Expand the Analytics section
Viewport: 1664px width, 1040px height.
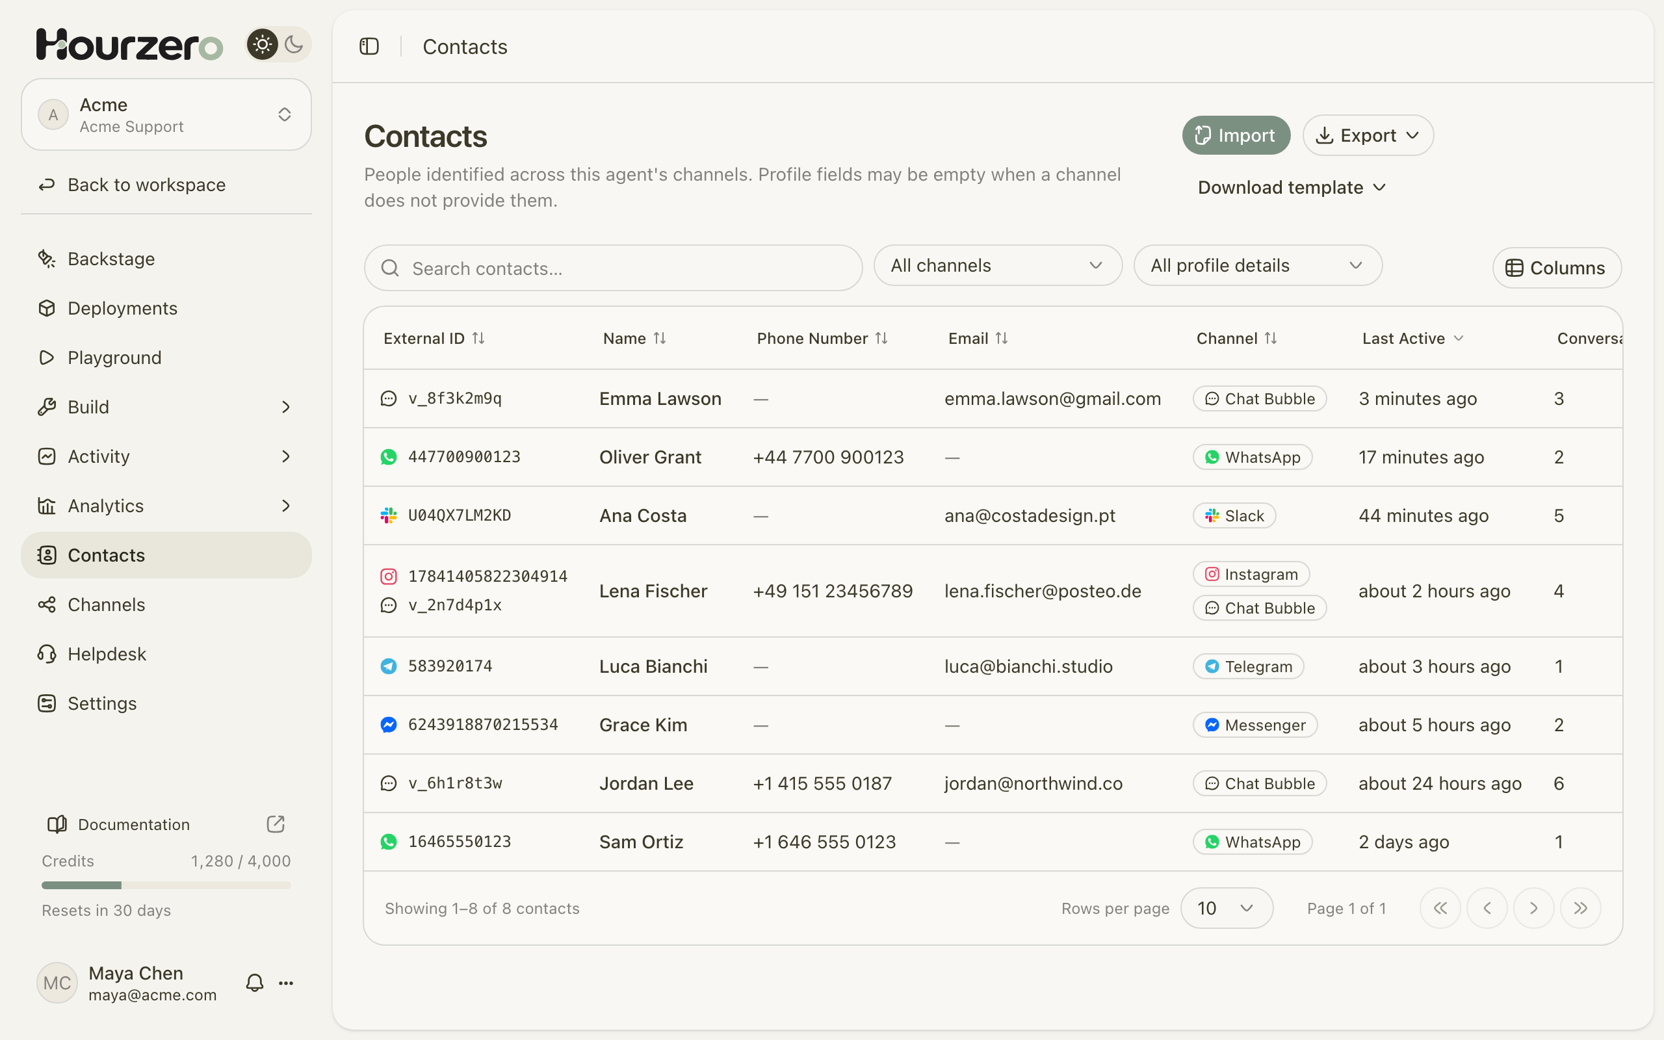pos(166,506)
